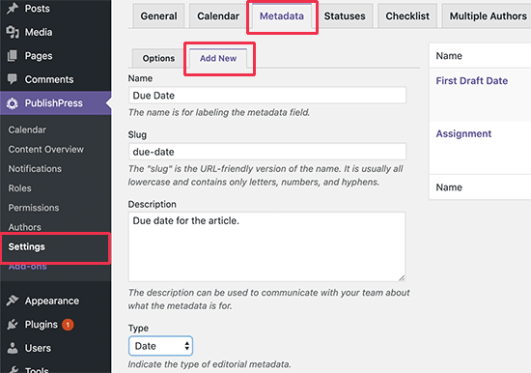531x373 pixels.
Task: Click the Plugins update count badge
Action: (68, 325)
